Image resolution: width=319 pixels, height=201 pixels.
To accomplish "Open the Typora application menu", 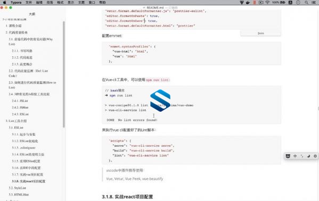I will [16, 3].
